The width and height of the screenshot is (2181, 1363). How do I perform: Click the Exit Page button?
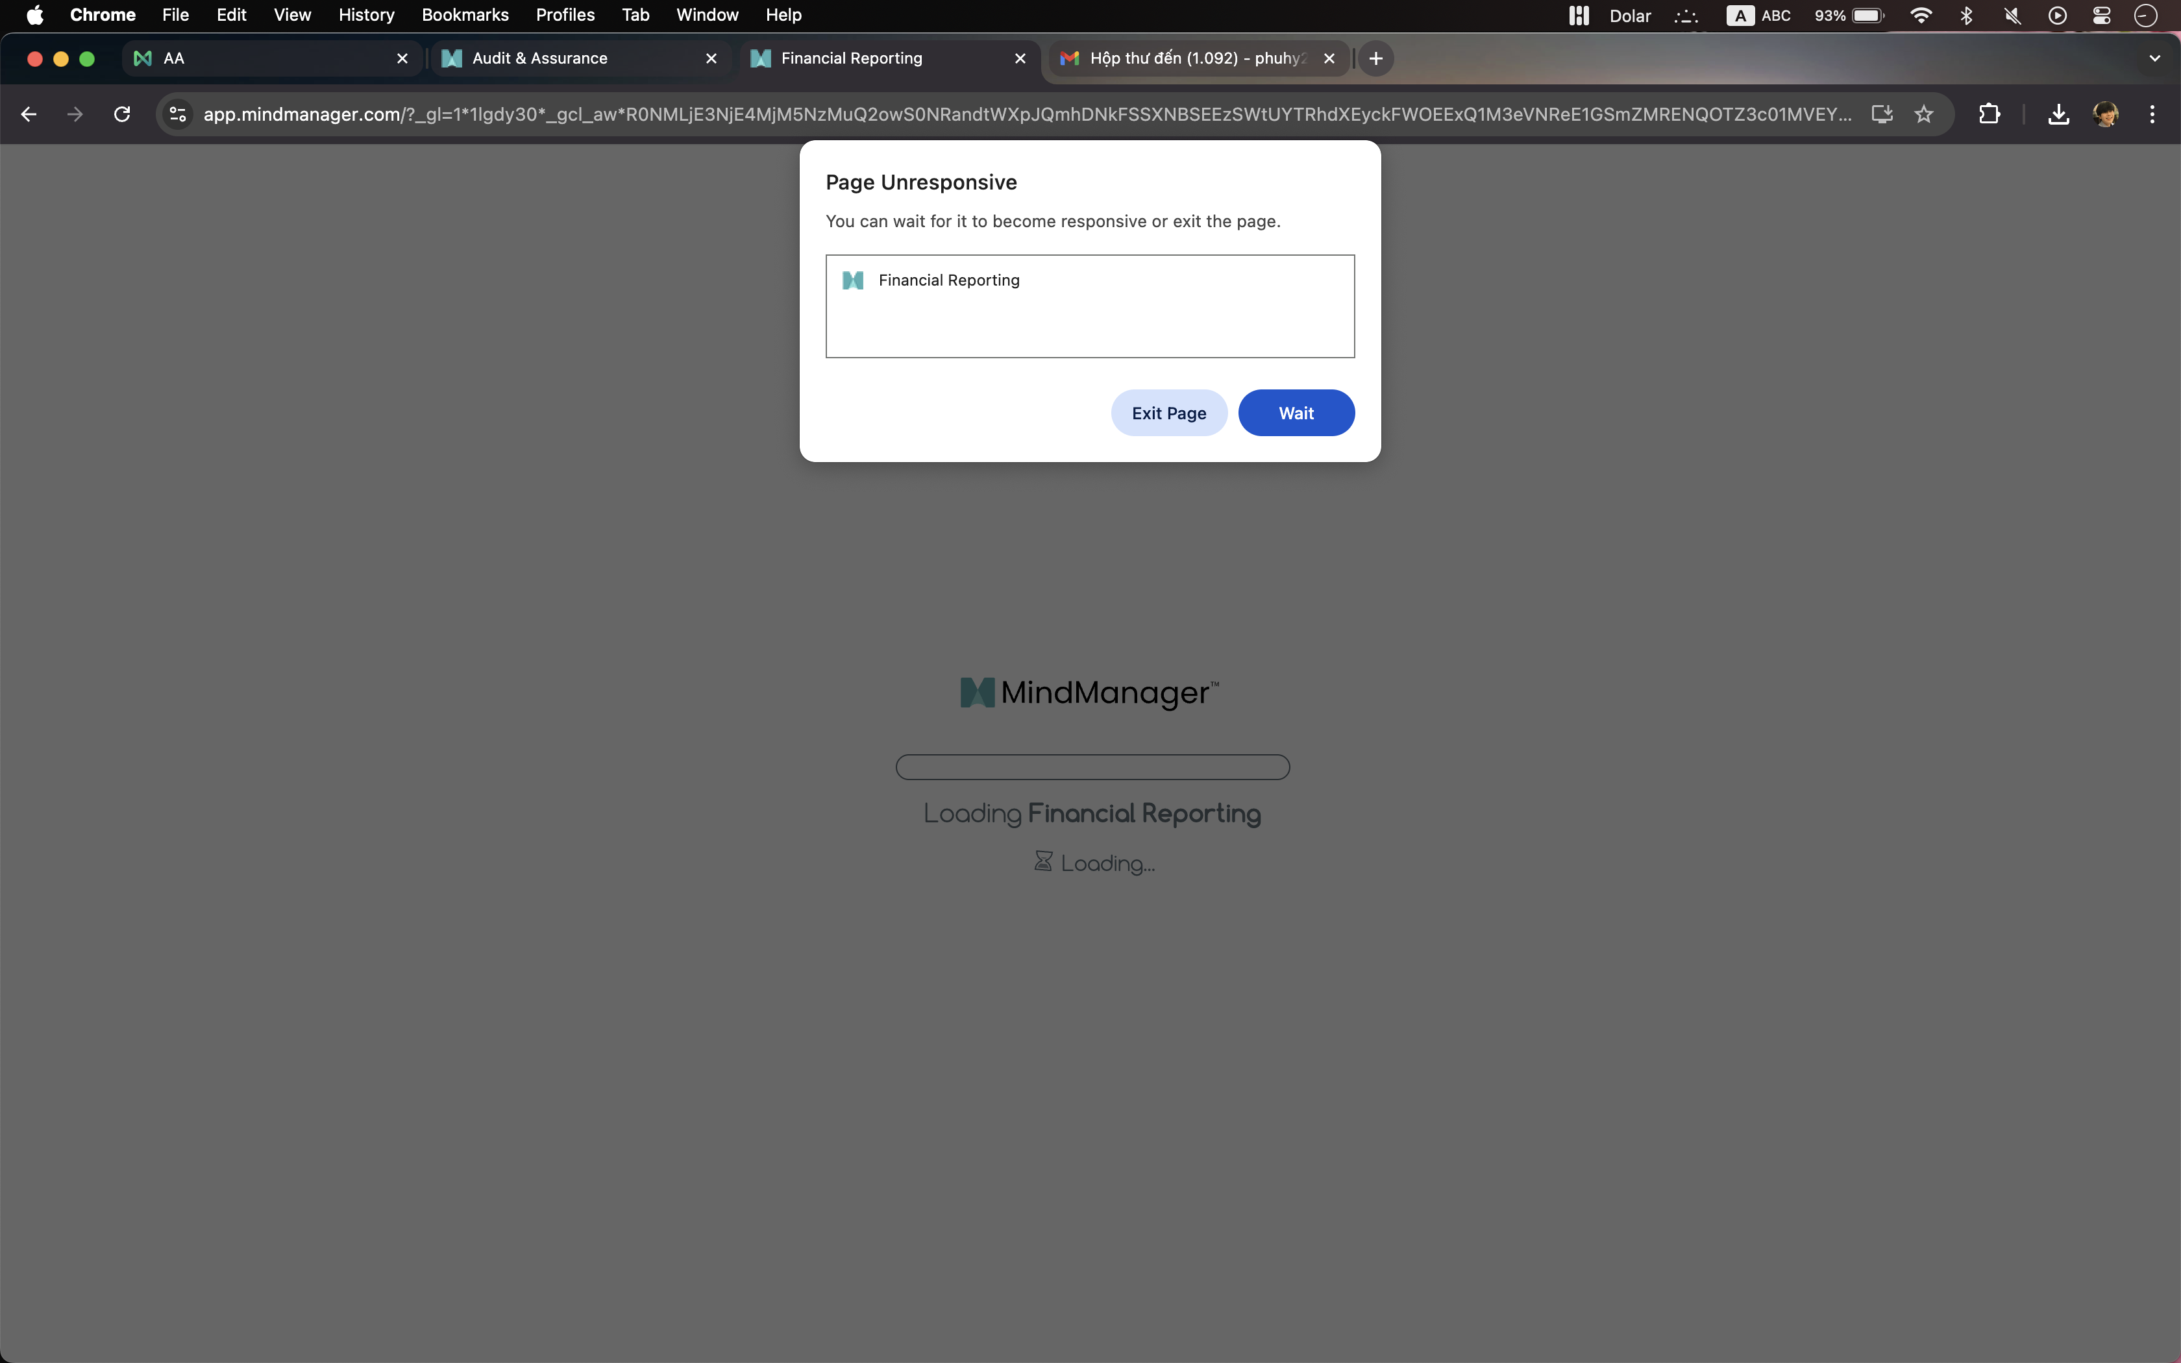pyautogui.click(x=1169, y=413)
